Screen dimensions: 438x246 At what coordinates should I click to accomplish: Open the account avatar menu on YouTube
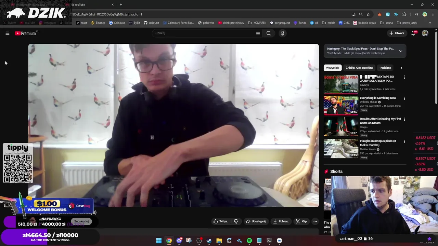click(425, 33)
